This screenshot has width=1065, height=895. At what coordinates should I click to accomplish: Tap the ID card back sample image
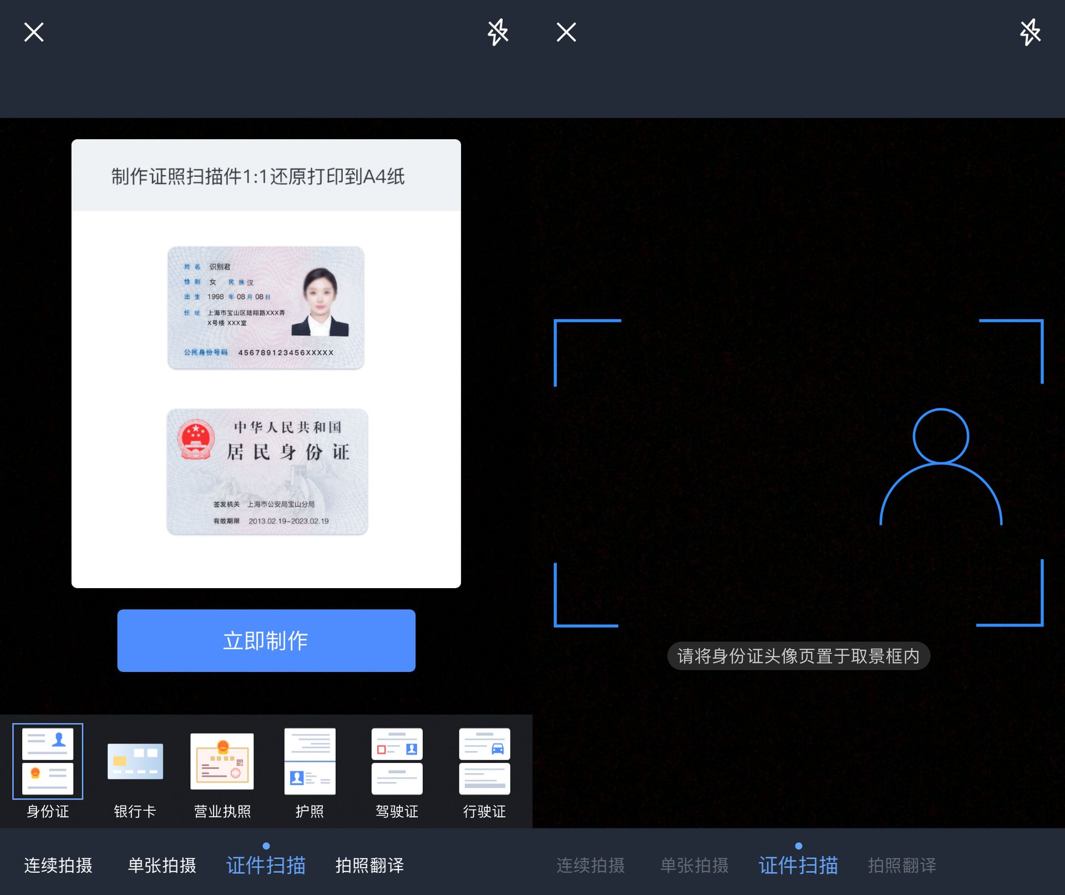coord(267,472)
